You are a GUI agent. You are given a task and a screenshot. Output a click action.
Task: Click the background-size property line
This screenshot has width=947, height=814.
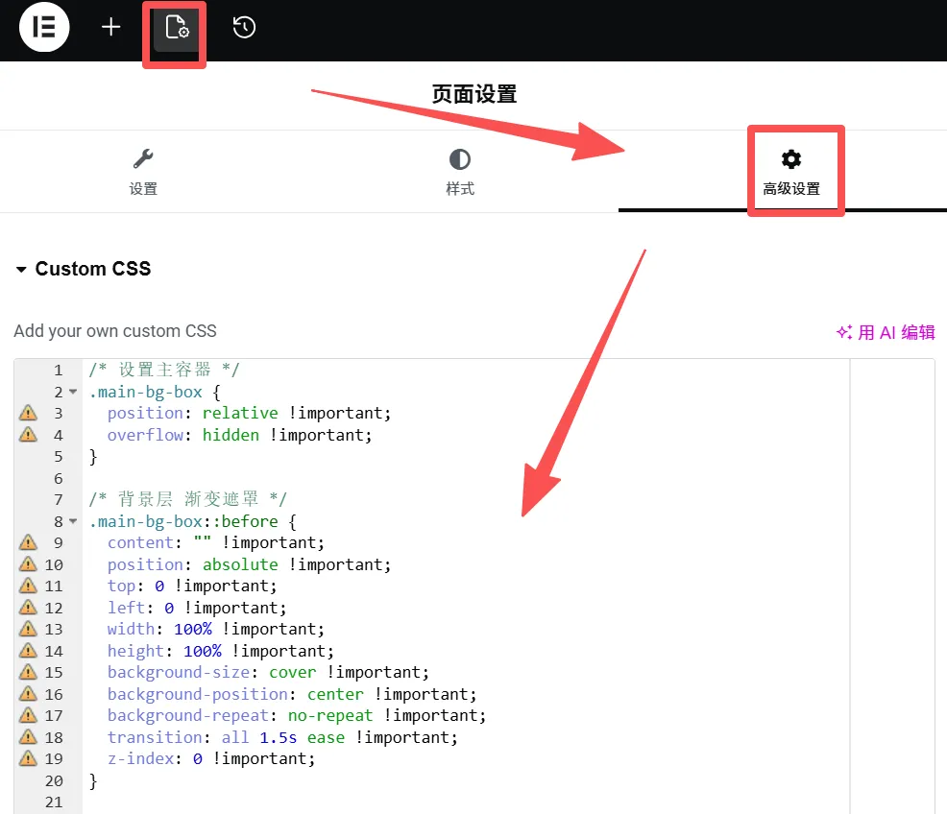pos(268,672)
